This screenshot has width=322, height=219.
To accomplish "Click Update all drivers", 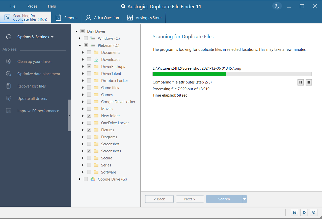I will point(32,99).
